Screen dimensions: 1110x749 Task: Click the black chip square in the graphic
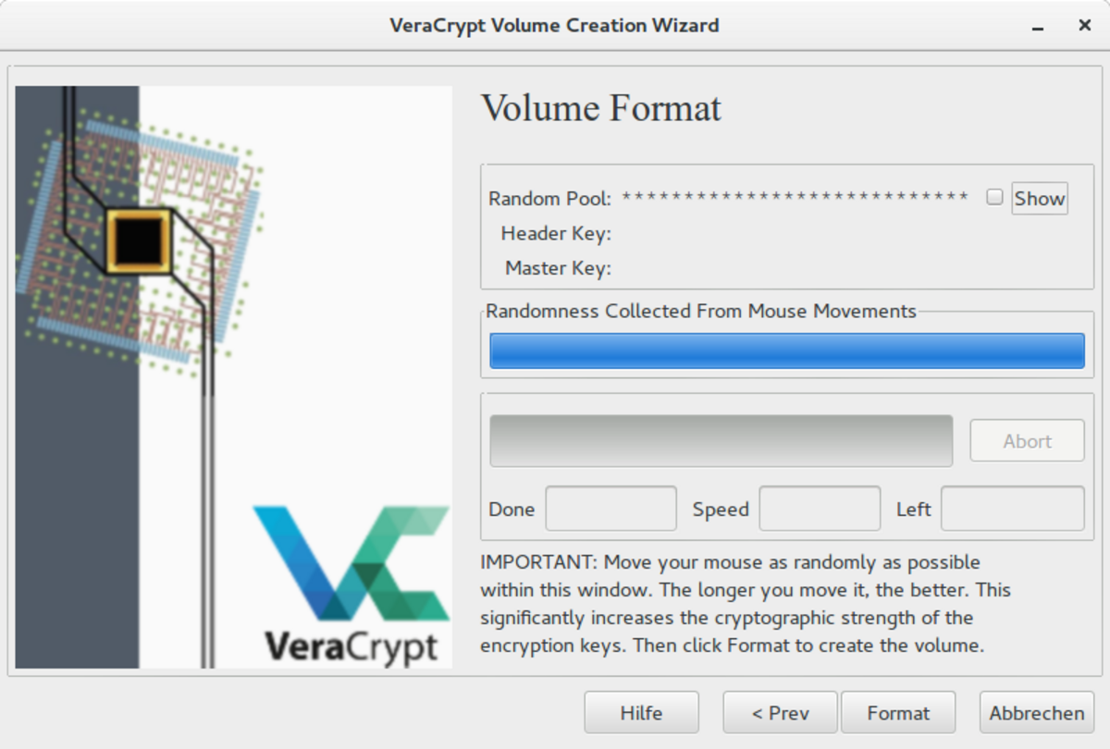(x=139, y=240)
